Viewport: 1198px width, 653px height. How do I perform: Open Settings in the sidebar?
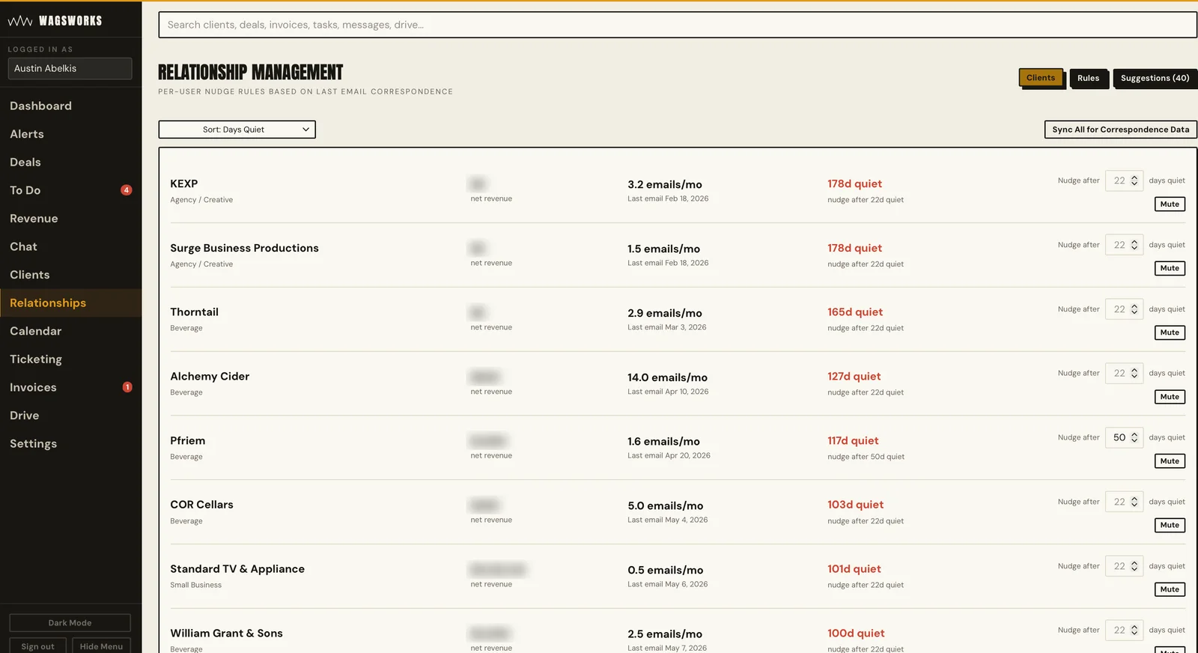tap(71, 443)
